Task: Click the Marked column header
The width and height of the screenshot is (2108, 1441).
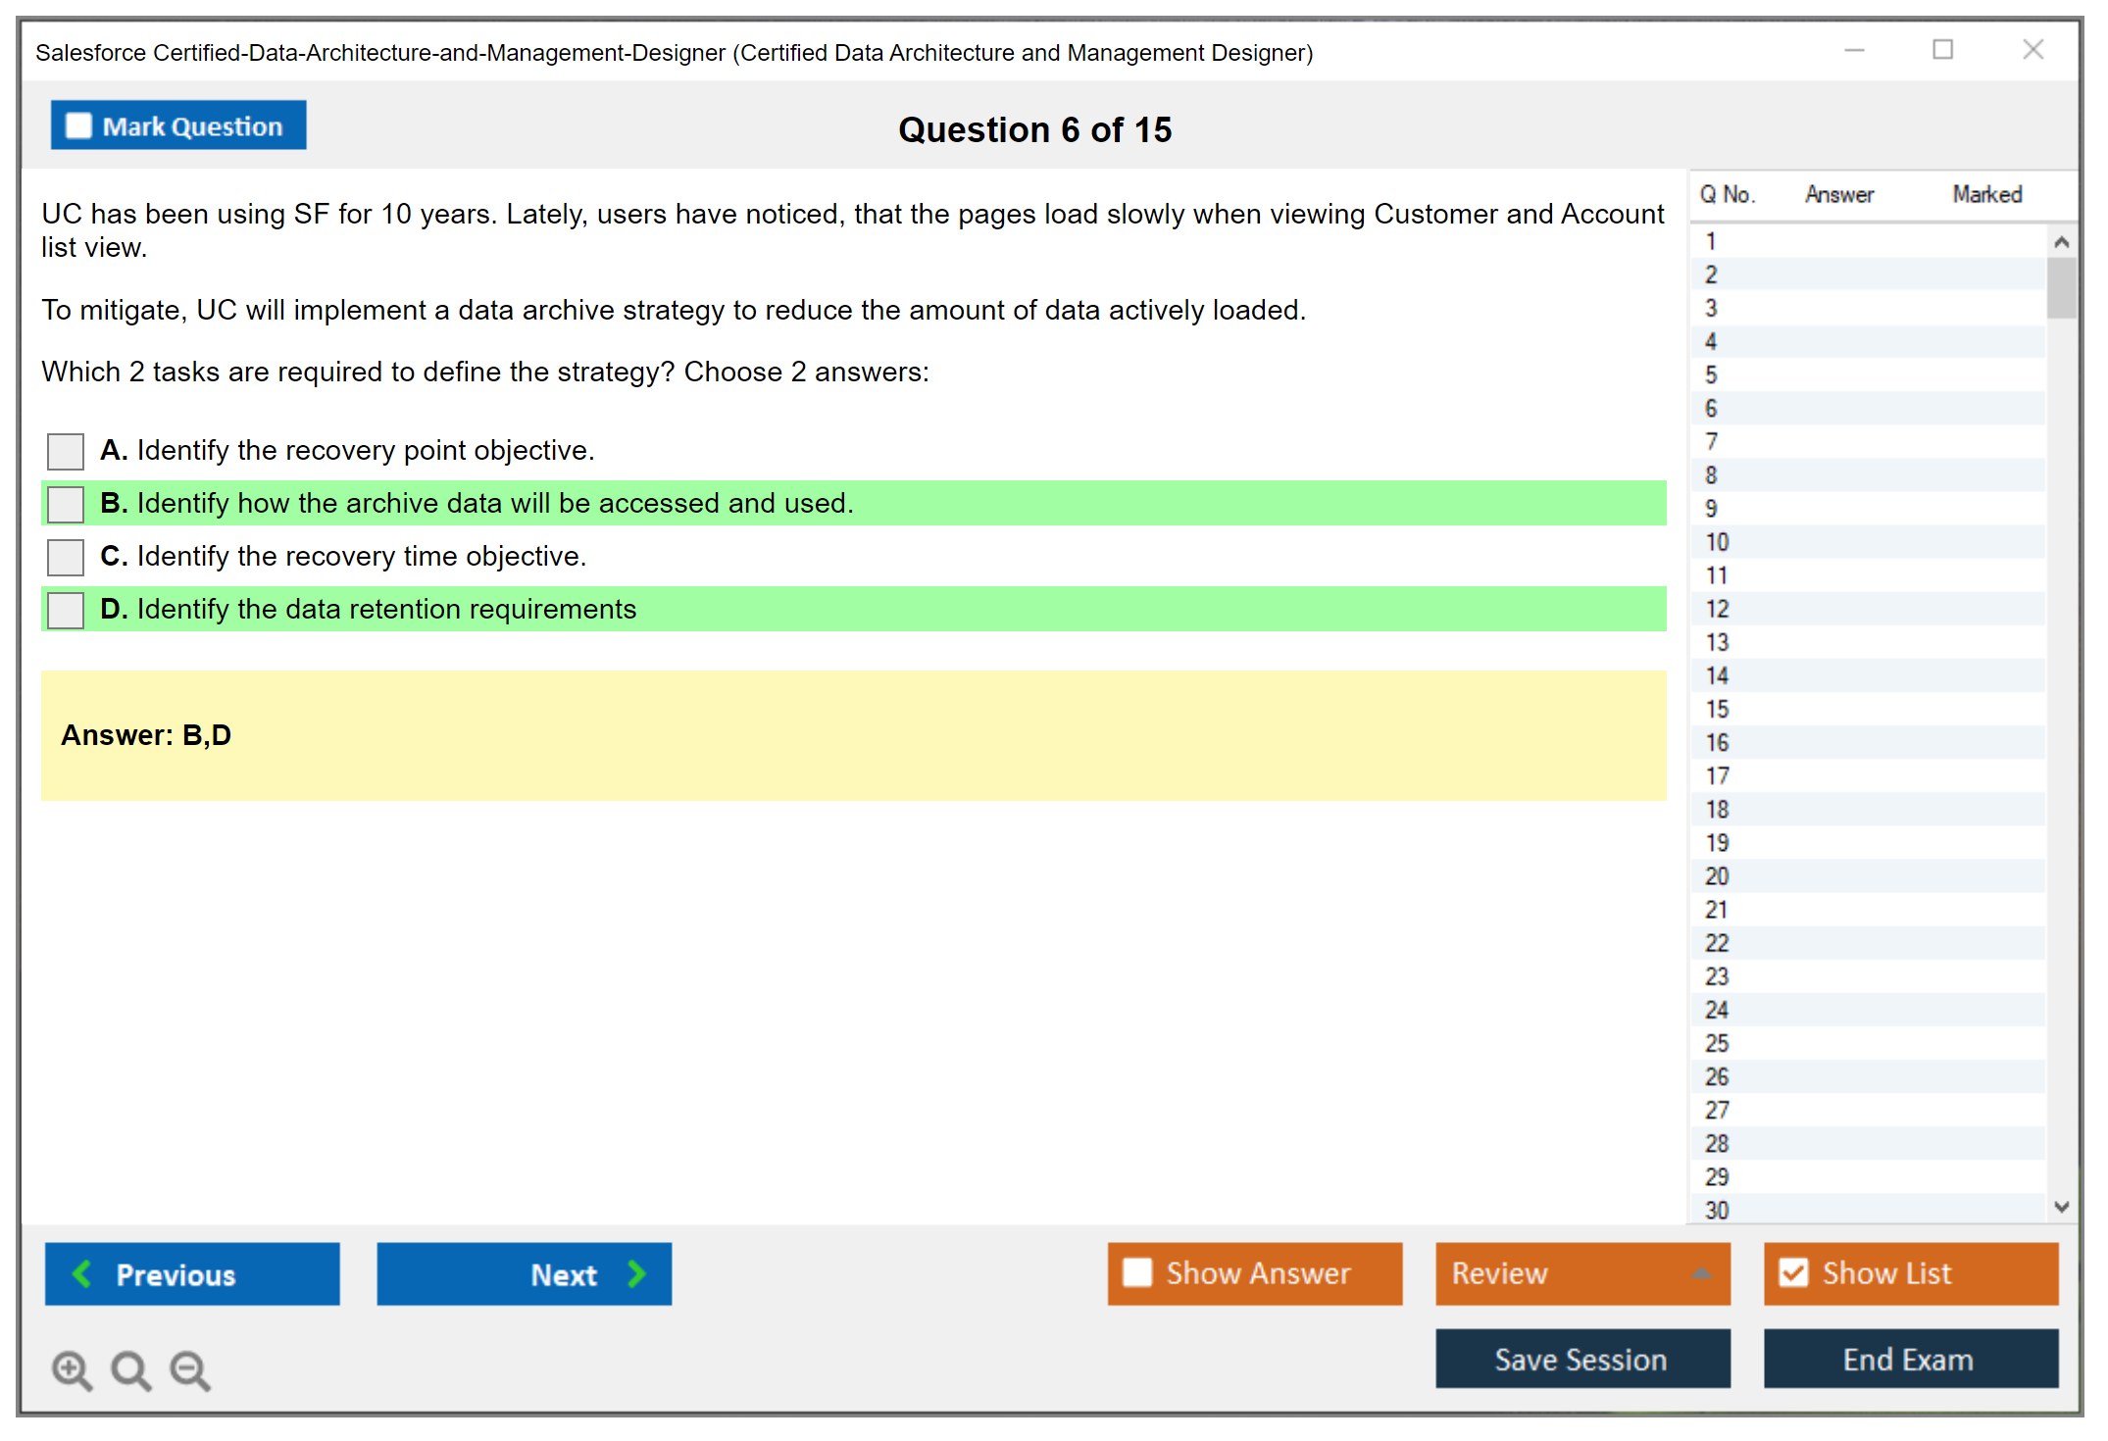Action: 1986,194
